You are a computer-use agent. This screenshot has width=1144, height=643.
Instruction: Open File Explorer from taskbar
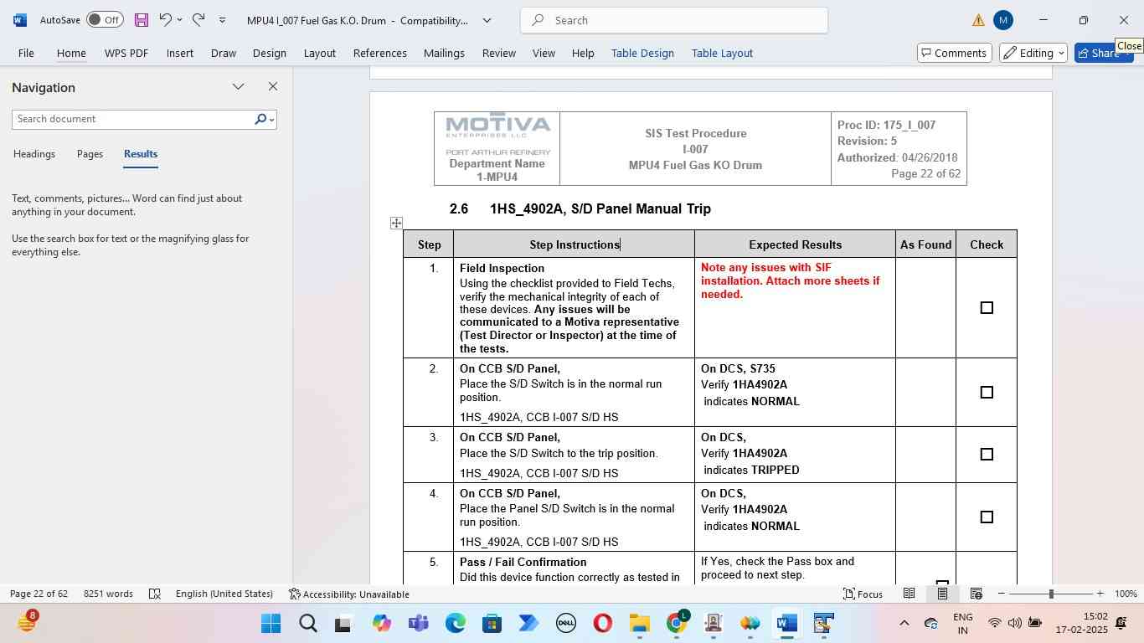coord(639,624)
